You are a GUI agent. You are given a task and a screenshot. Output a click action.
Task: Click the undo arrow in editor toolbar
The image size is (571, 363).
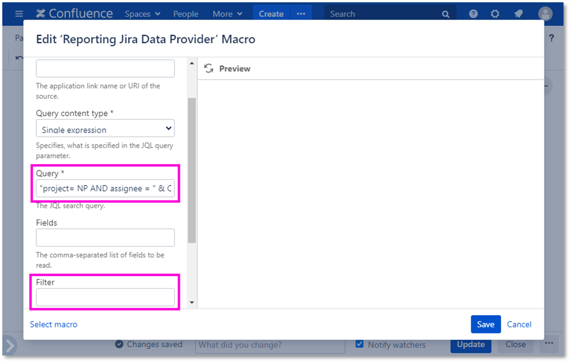pyautogui.click(x=19, y=58)
